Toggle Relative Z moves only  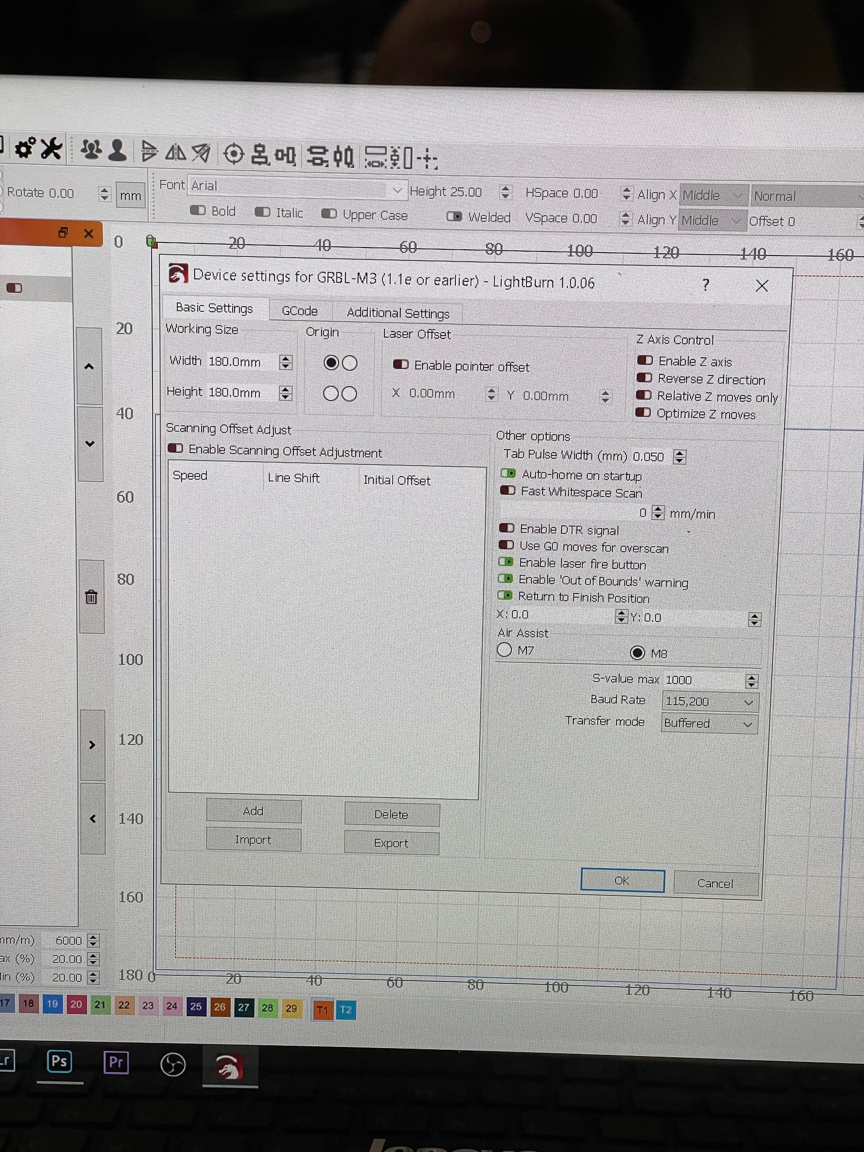(x=643, y=395)
